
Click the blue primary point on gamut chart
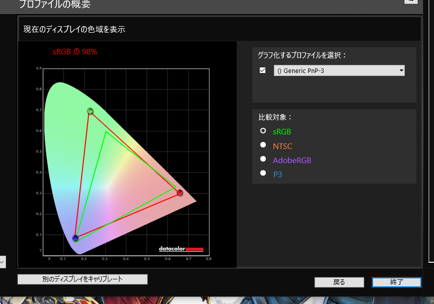click(76, 238)
